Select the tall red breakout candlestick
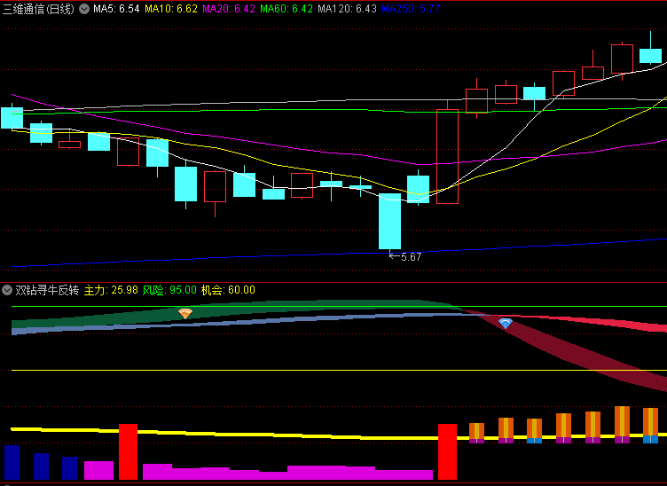Viewport: 667px width, 486px height. coord(448,156)
